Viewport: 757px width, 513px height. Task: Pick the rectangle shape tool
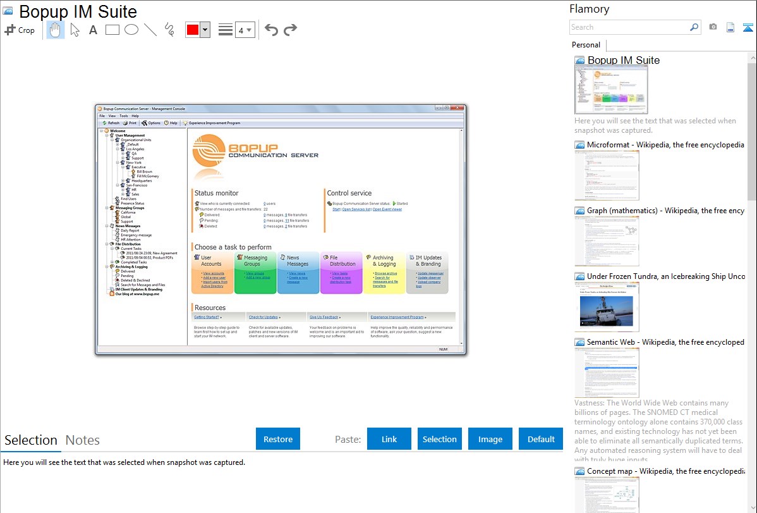[x=112, y=30]
